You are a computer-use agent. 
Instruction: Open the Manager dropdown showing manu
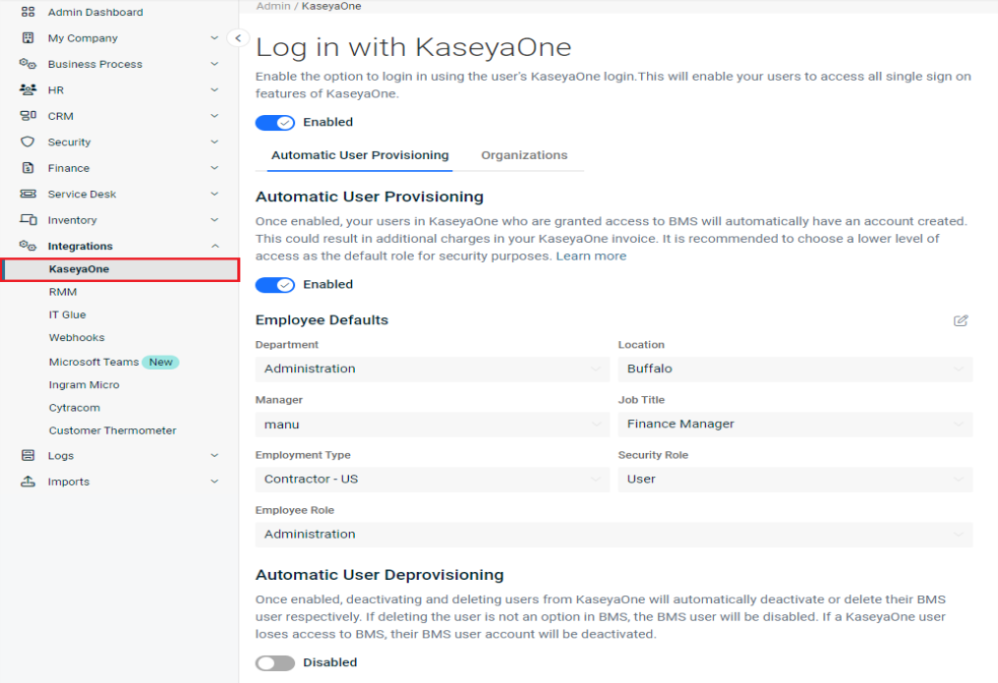[x=433, y=425]
